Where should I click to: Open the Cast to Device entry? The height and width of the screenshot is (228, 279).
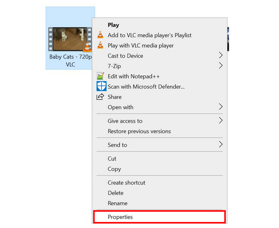[x=159, y=56]
